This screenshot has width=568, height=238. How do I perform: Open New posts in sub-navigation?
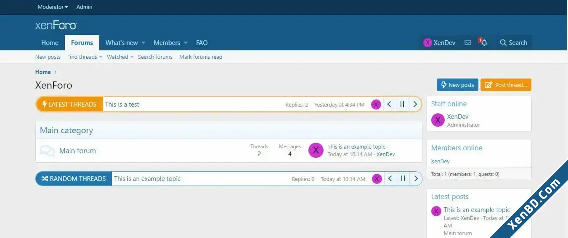[48, 57]
